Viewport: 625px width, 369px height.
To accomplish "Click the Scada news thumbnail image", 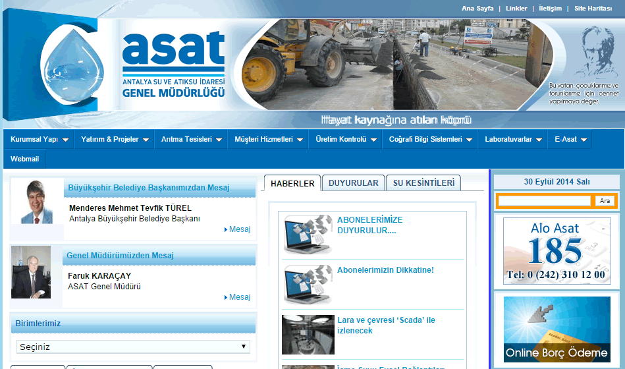I will [308, 335].
